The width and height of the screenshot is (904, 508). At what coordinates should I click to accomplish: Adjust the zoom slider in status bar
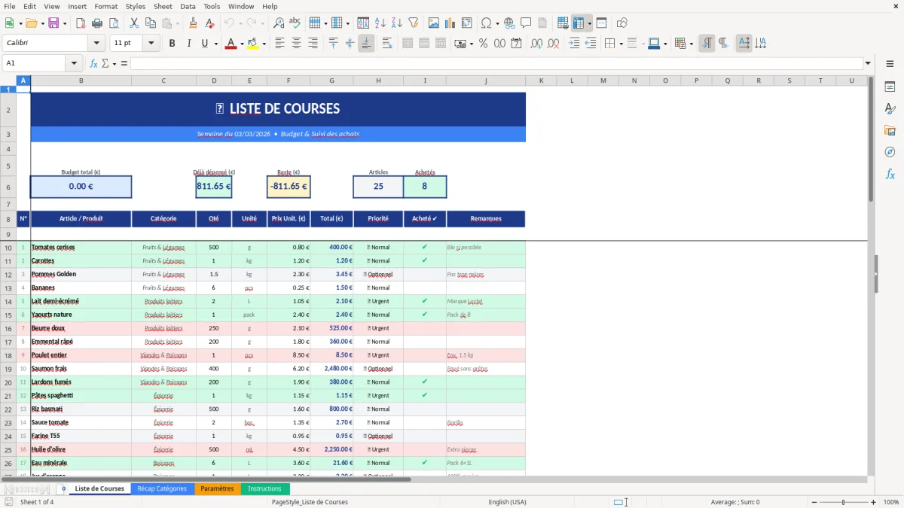tap(841, 502)
